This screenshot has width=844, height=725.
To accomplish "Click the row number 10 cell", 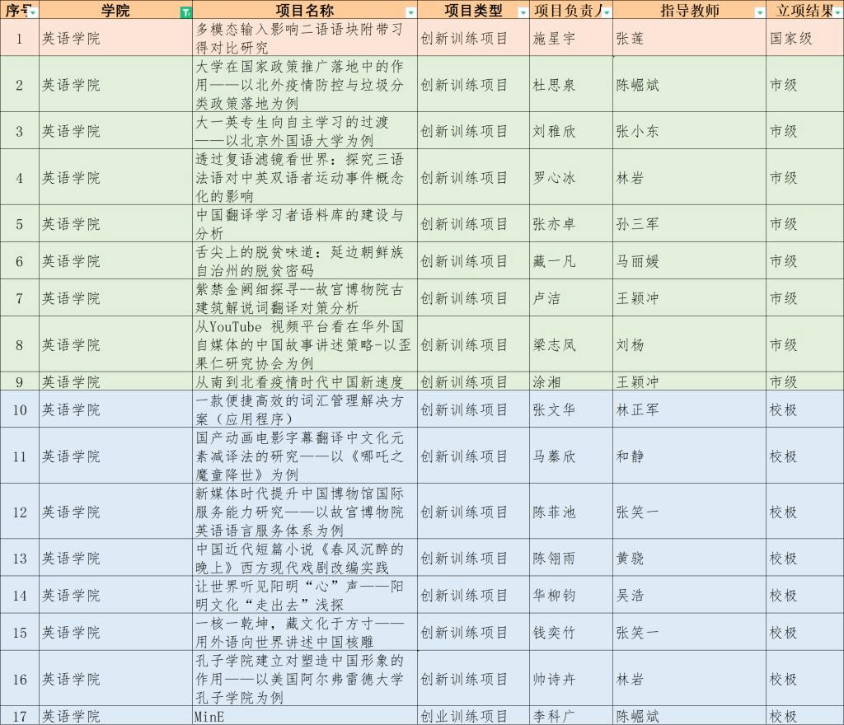I will point(20,409).
